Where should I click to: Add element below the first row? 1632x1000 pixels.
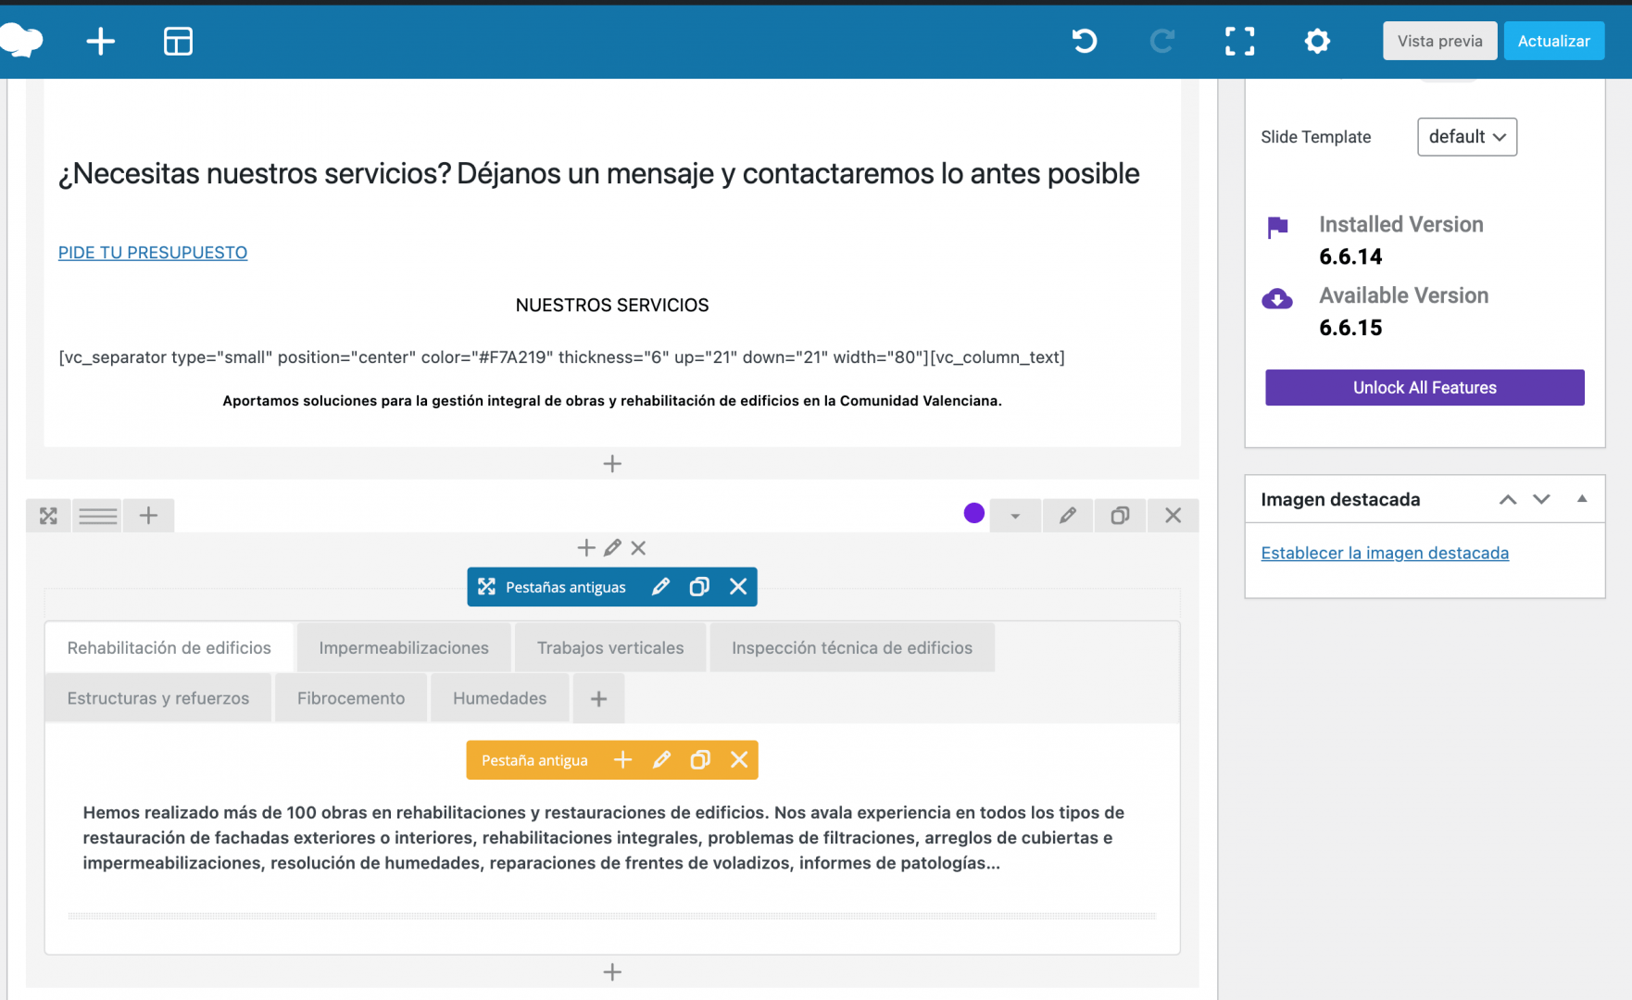[612, 464]
